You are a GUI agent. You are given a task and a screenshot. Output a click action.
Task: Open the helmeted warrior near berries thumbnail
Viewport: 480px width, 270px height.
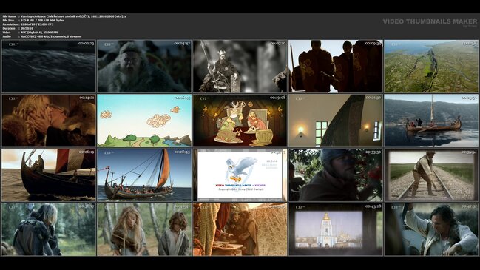point(336,175)
